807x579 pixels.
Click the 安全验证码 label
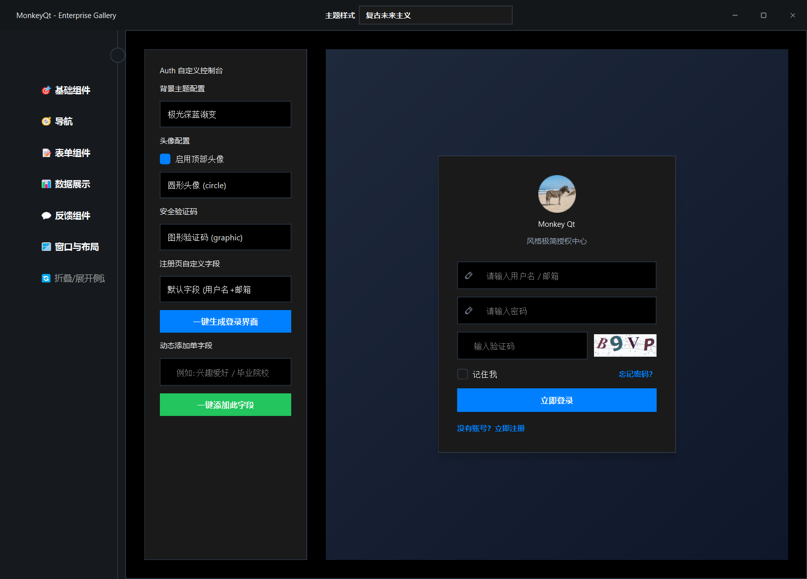tap(178, 212)
